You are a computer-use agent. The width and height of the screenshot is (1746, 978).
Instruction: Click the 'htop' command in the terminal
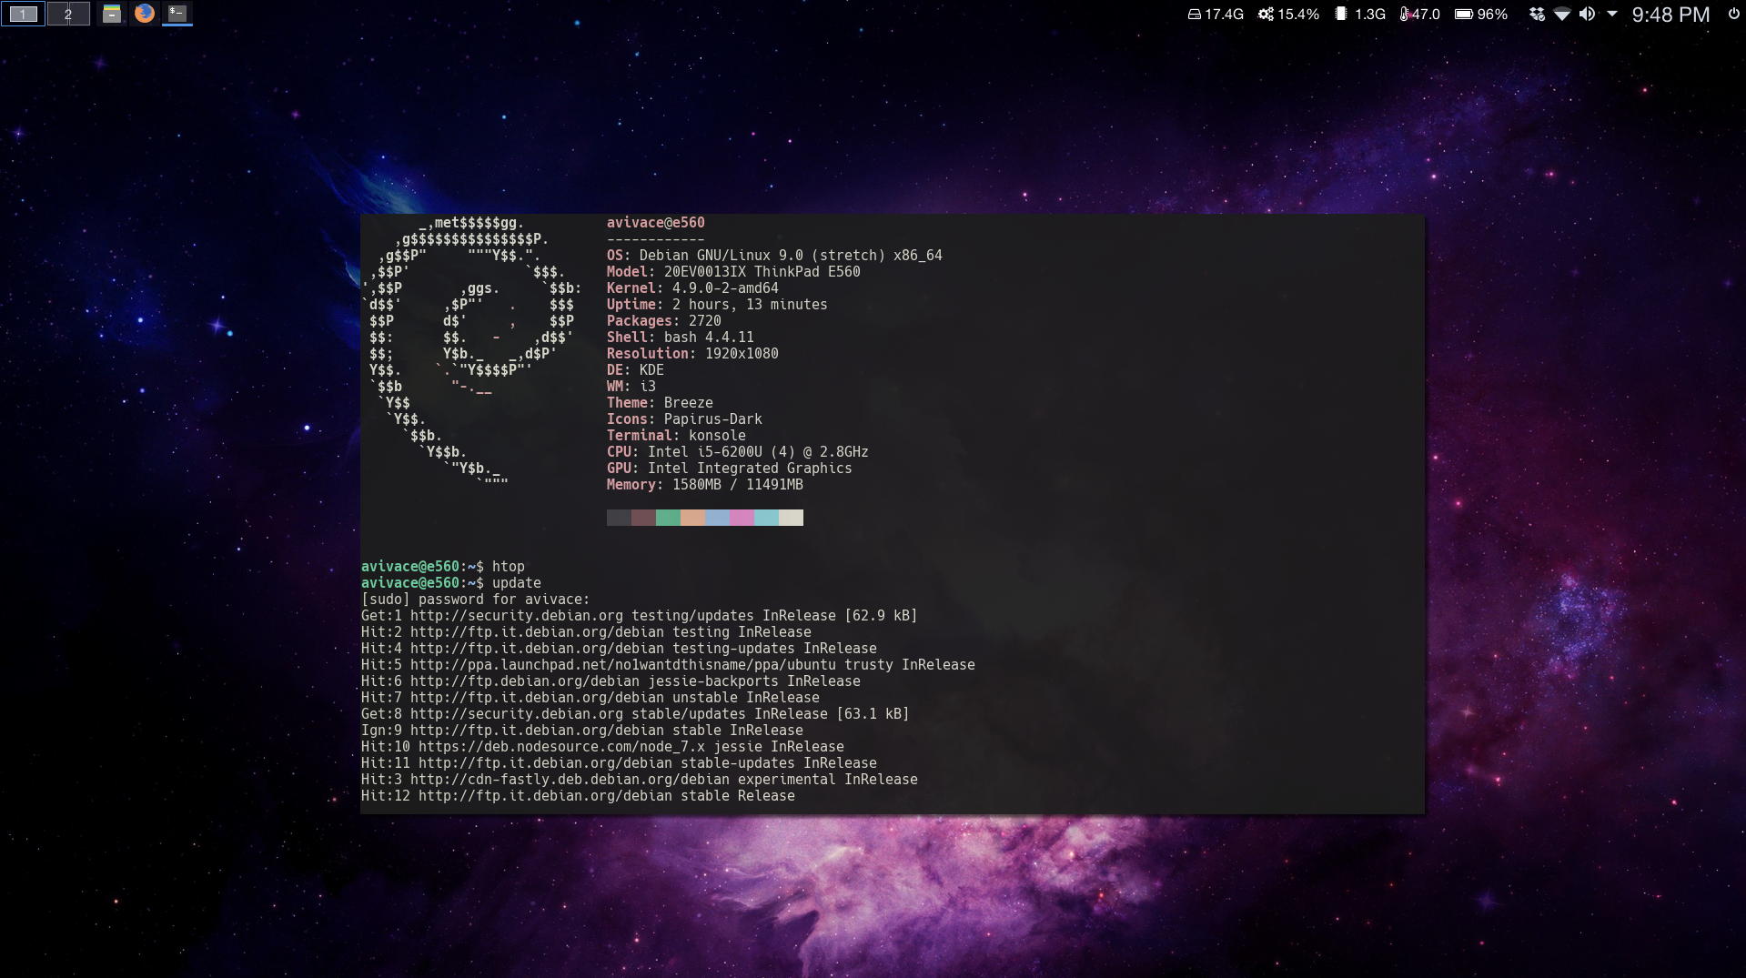click(509, 567)
